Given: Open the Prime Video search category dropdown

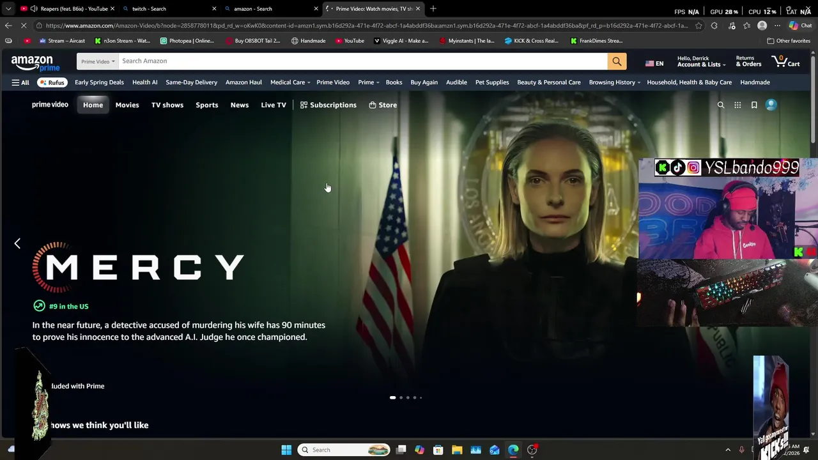Looking at the screenshot, I should click(98, 61).
